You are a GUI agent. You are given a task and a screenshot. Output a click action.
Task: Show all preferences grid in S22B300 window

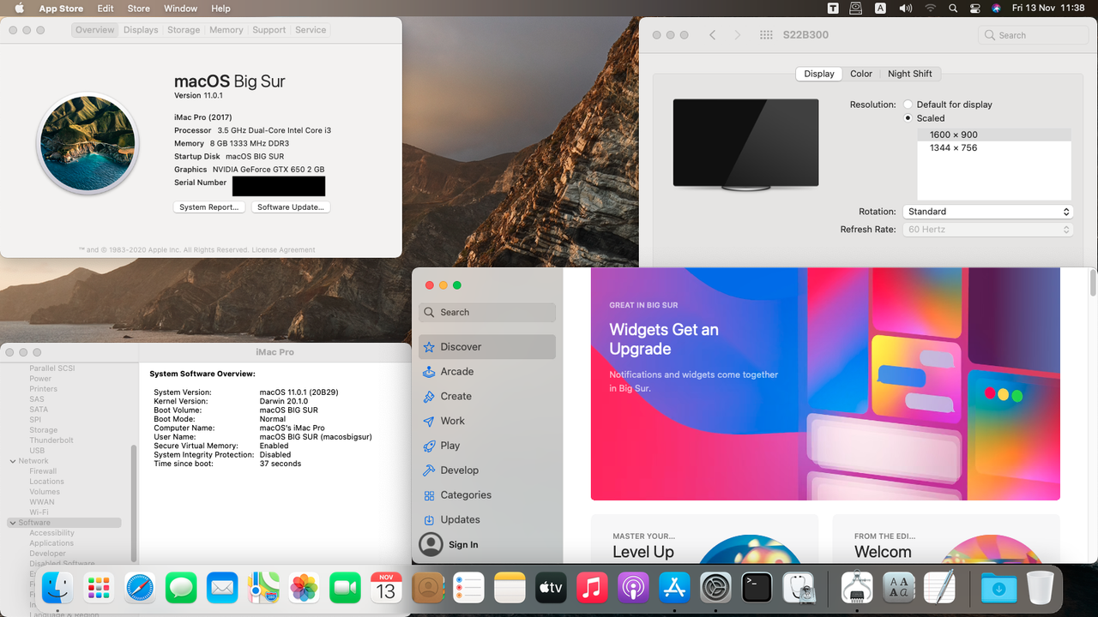click(x=766, y=35)
